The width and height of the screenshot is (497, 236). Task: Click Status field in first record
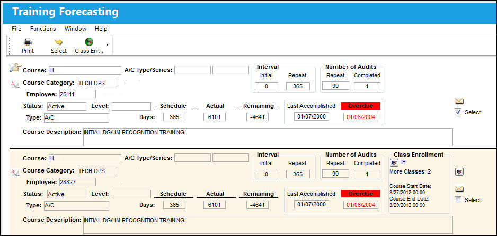67,106
